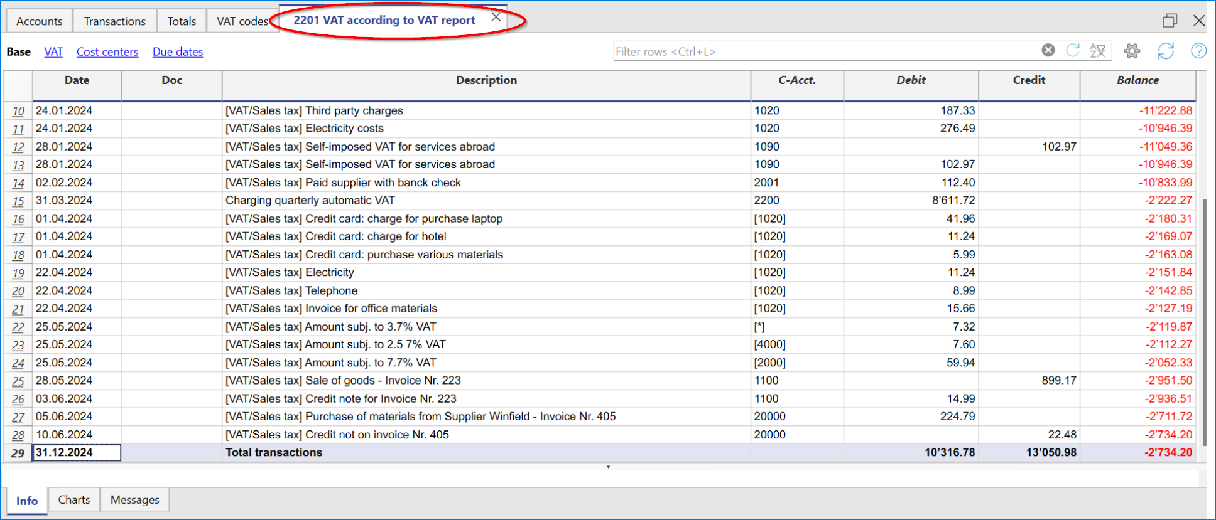The height and width of the screenshot is (520, 1216).
Task: Switch to the Accounts tab
Action: (x=39, y=21)
